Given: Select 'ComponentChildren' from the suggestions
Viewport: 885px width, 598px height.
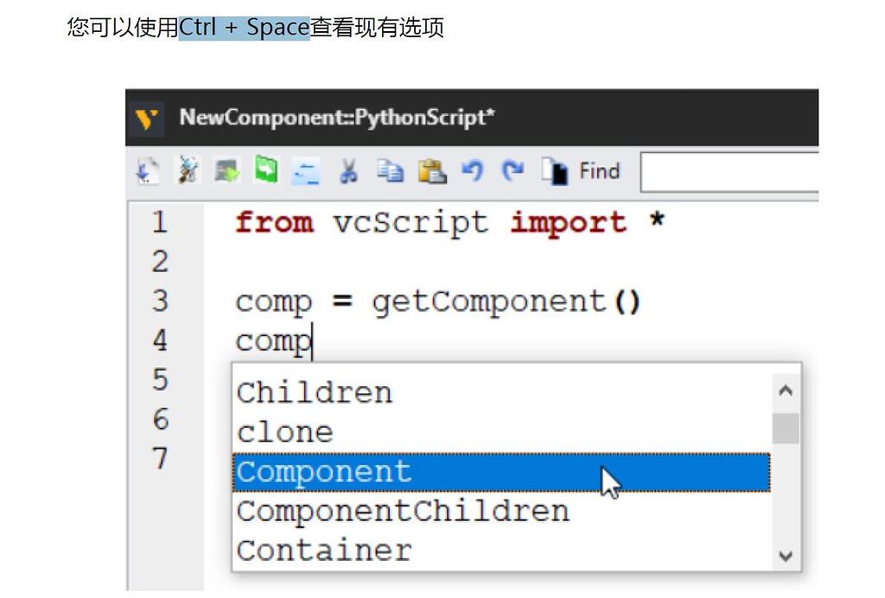Looking at the screenshot, I should pos(403,511).
